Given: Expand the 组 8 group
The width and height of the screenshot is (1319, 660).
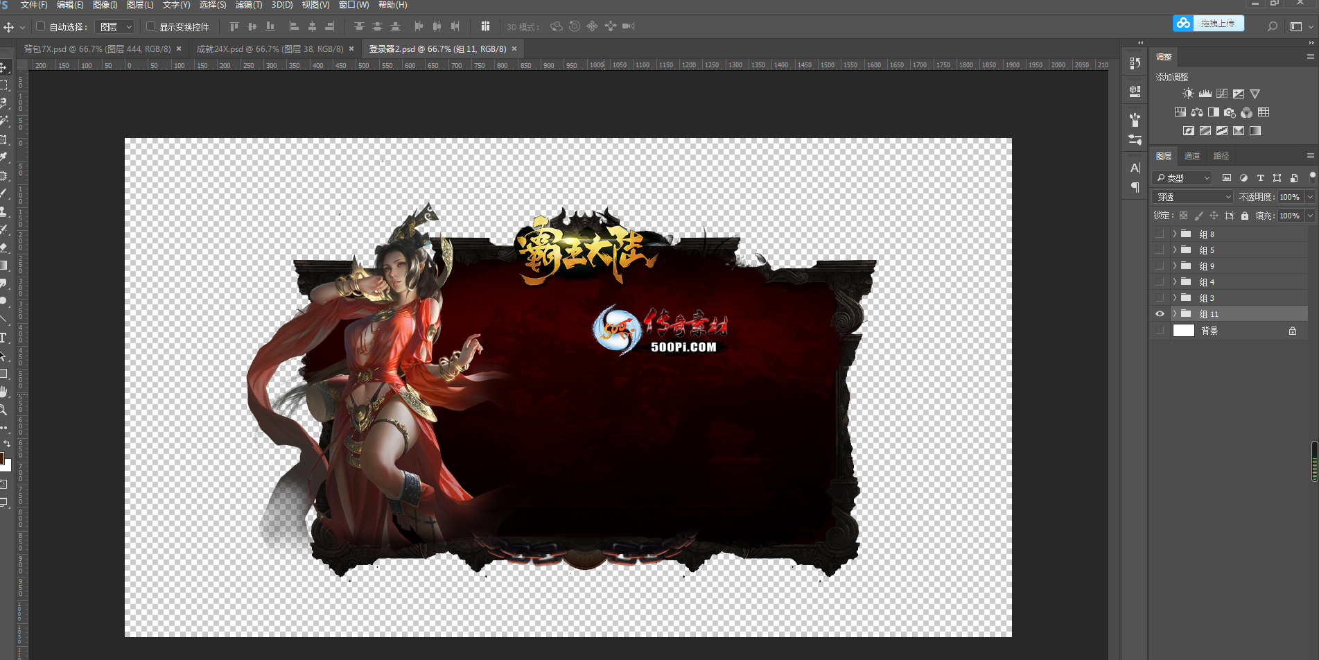Looking at the screenshot, I should pos(1175,234).
